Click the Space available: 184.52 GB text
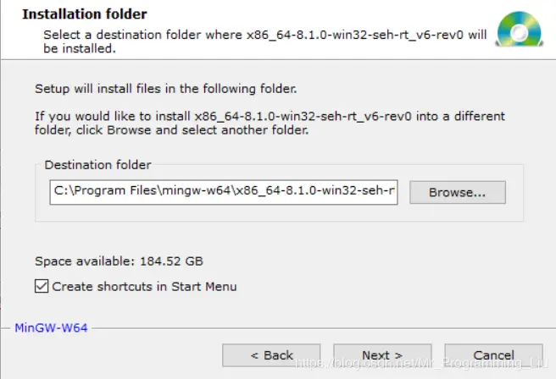The height and width of the screenshot is (379, 556). [x=119, y=261]
